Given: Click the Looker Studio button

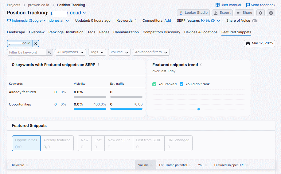Looking at the screenshot, I should tap(193, 13).
